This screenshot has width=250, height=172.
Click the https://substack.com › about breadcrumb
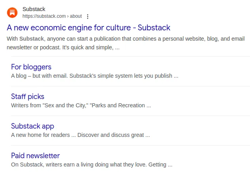coord(52,16)
